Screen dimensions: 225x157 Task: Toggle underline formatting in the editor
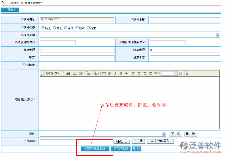[121, 74]
